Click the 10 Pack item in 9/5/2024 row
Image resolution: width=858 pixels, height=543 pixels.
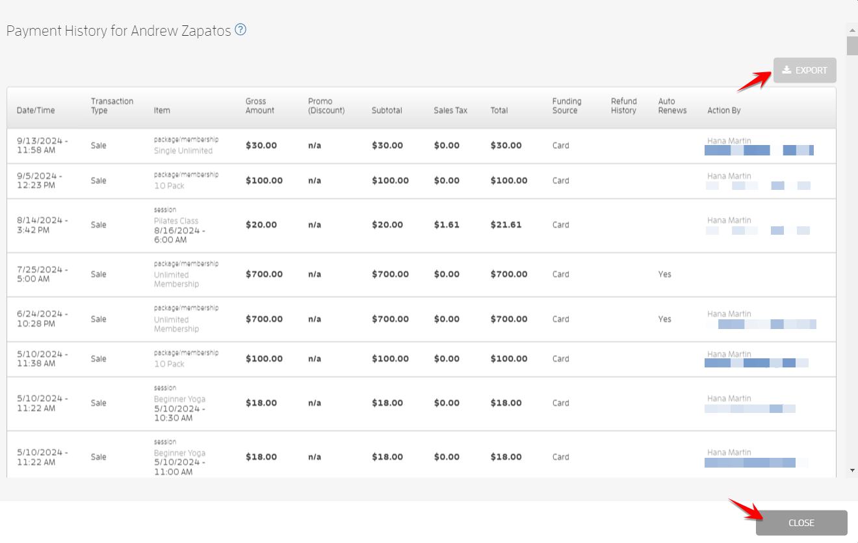click(x=169, y=186)
